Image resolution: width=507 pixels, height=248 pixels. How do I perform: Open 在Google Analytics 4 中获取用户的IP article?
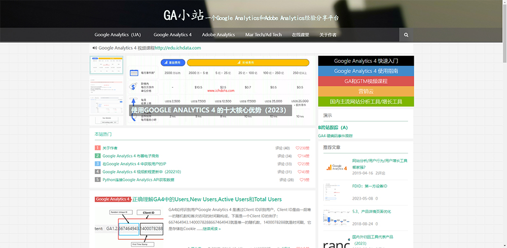pos(134,164)
